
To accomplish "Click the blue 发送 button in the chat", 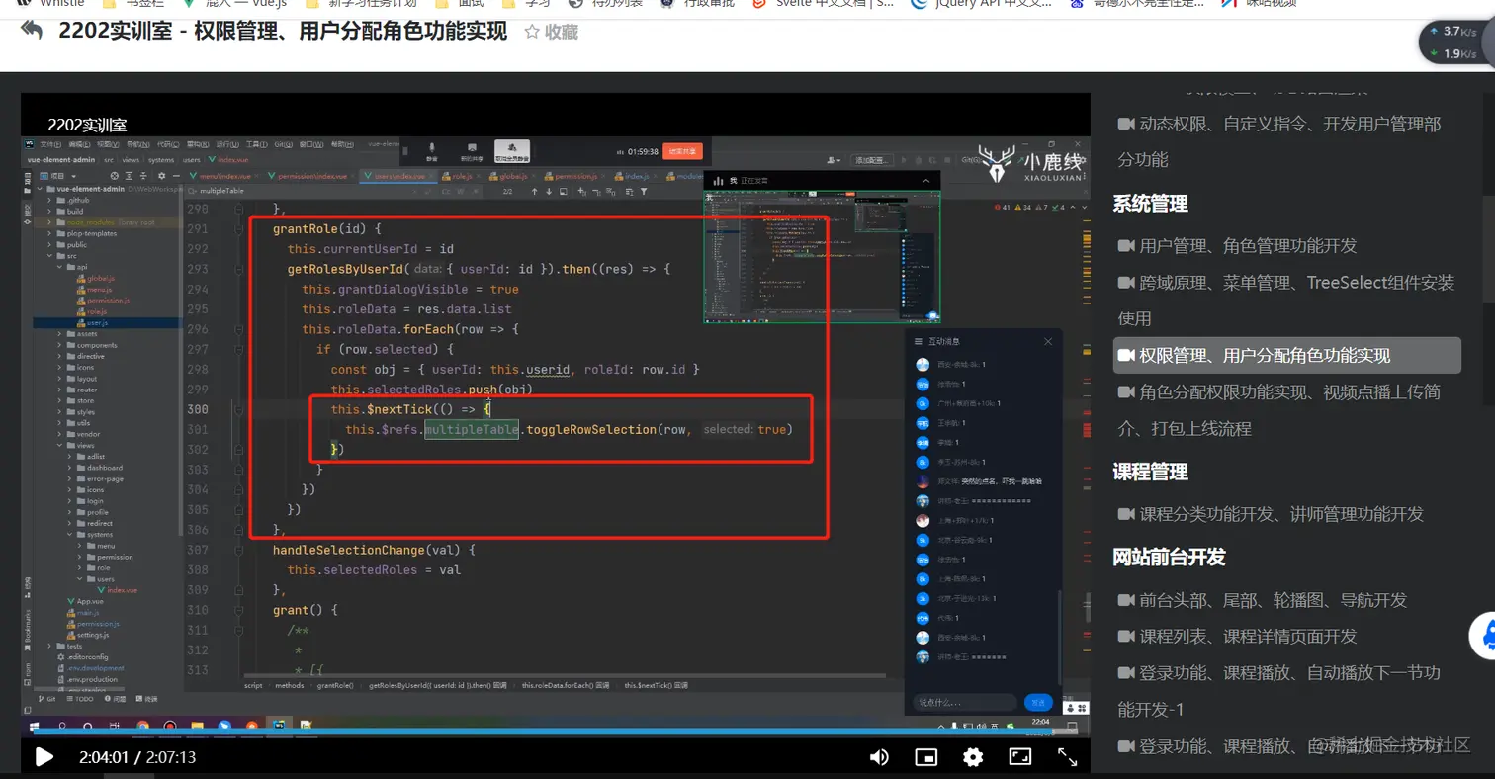I will [x=1038, y=702].
